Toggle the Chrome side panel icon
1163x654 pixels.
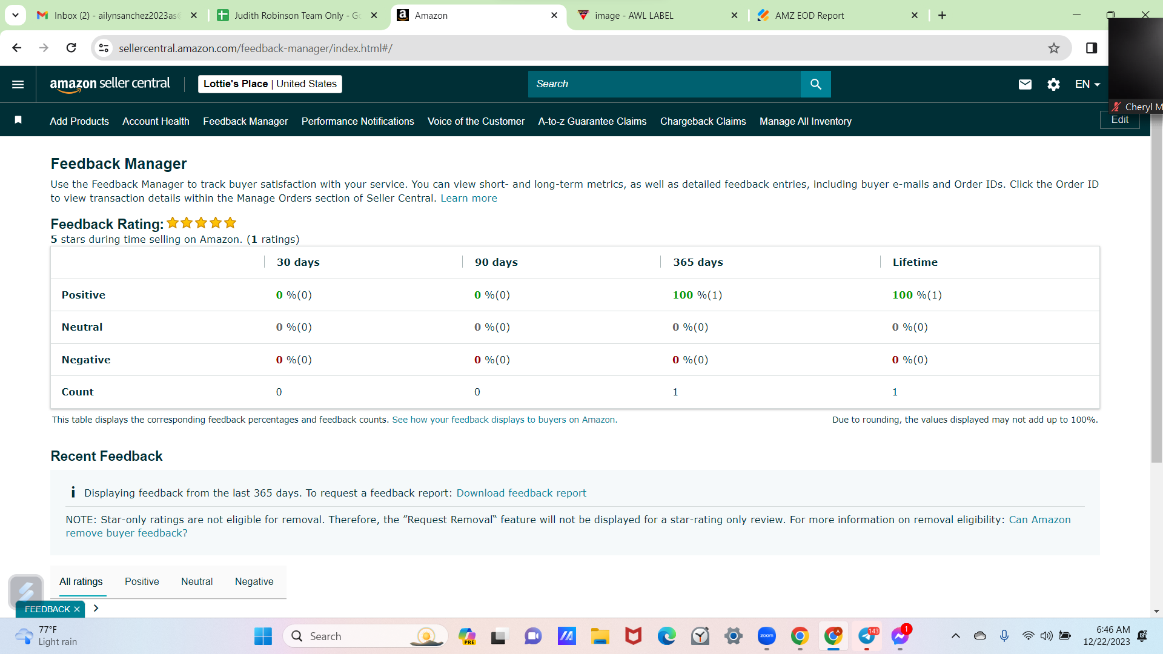[1092, 48]
